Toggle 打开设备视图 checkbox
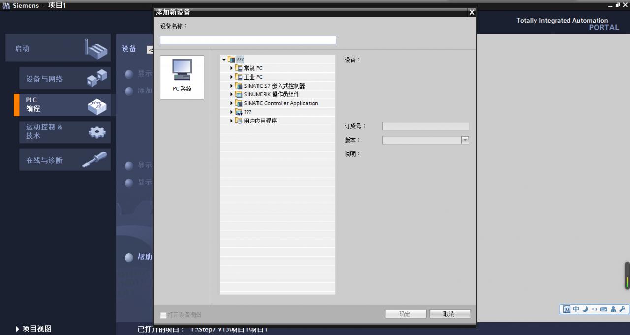630x335 pixels. point(163,315)
